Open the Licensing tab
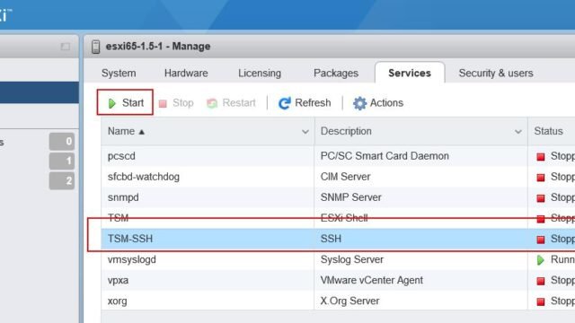This screenshot has width=575, height=323. coord(260,74)
